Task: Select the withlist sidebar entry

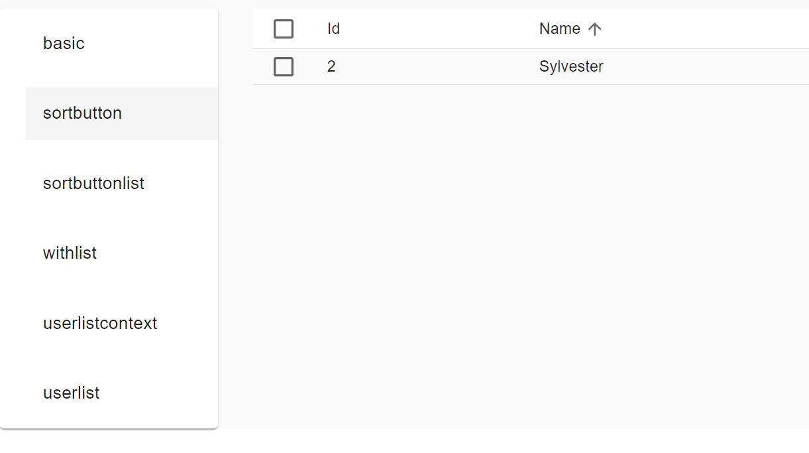Action: point(70,253)
